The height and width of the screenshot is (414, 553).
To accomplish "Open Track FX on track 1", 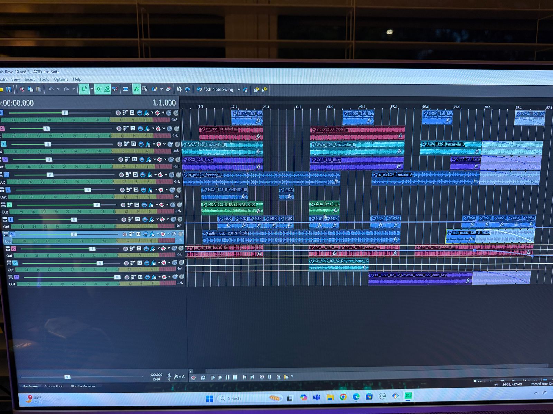I will [146, 113].
